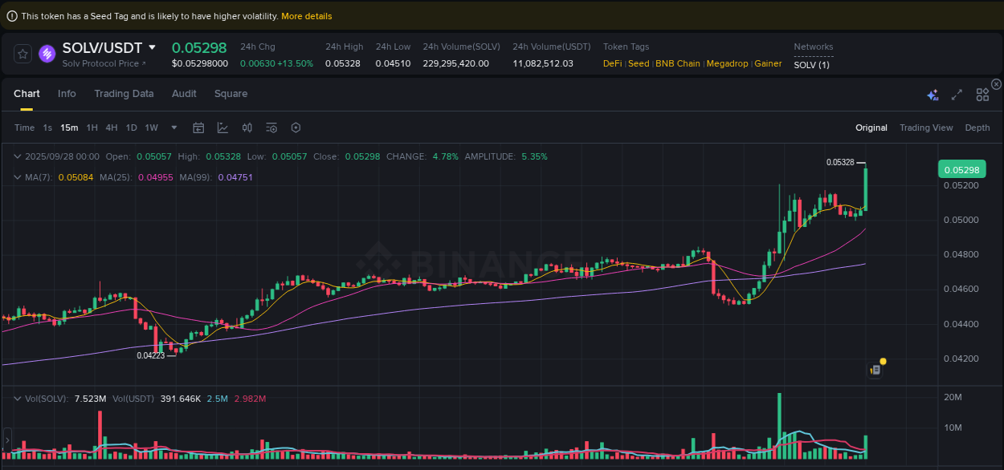Image resolution: width=1004 pixels, height=470 pixels.
Task: Select the line chart type icon
Action: [221, 128]
